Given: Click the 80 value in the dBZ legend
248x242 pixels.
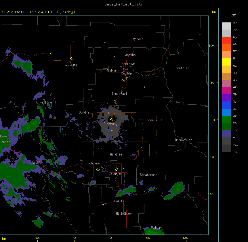Looking at the screenshot, I should pyautogui.click(x=235, y=23).
